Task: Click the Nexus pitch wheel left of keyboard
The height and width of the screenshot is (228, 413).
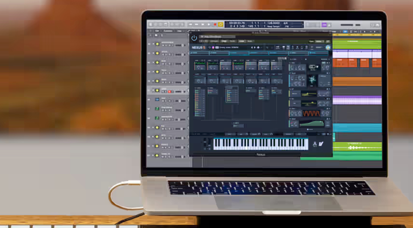Action: pyautogui.click(x=205, y=142)
